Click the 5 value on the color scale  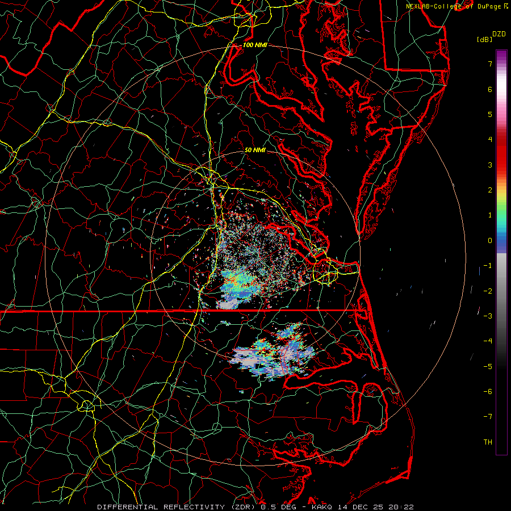pyautogui.click(x=490, y=114)
